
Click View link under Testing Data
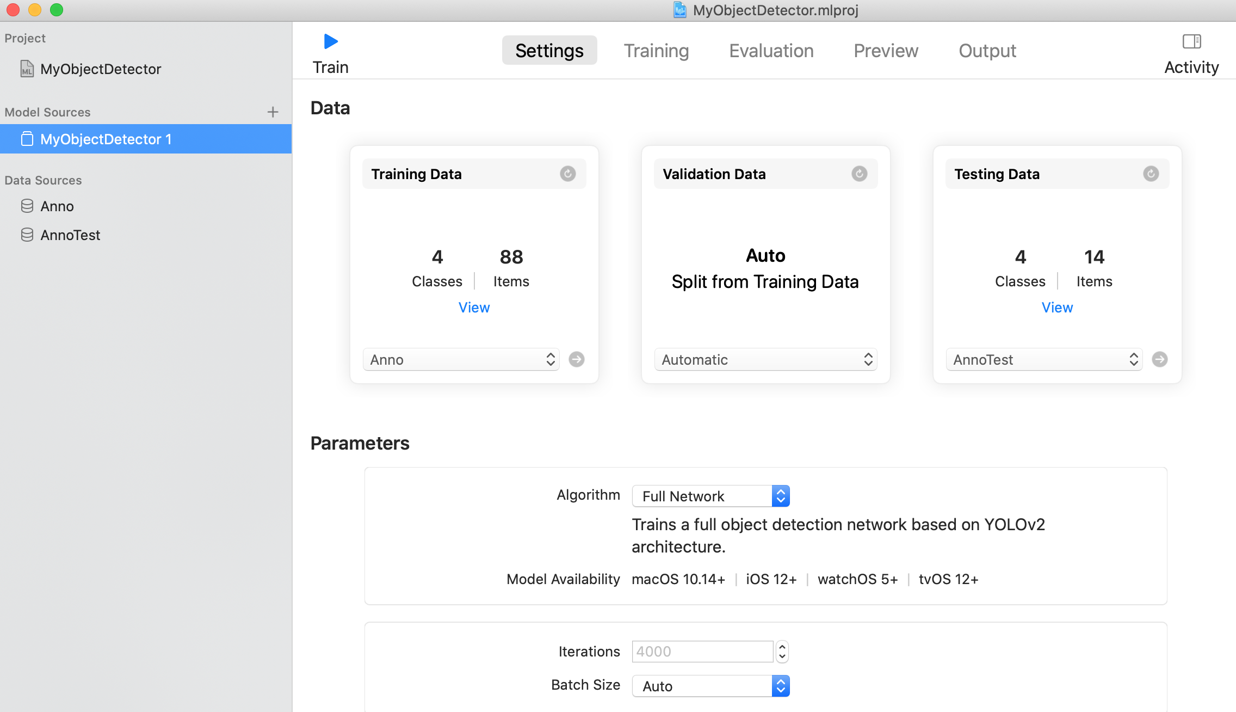point(1057,308)
